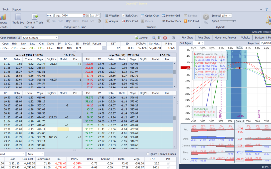Viewport: 271px width, 169px height.
Task: Toggle Ignore Today's Trades checkbox
Action: pos(148,154)
